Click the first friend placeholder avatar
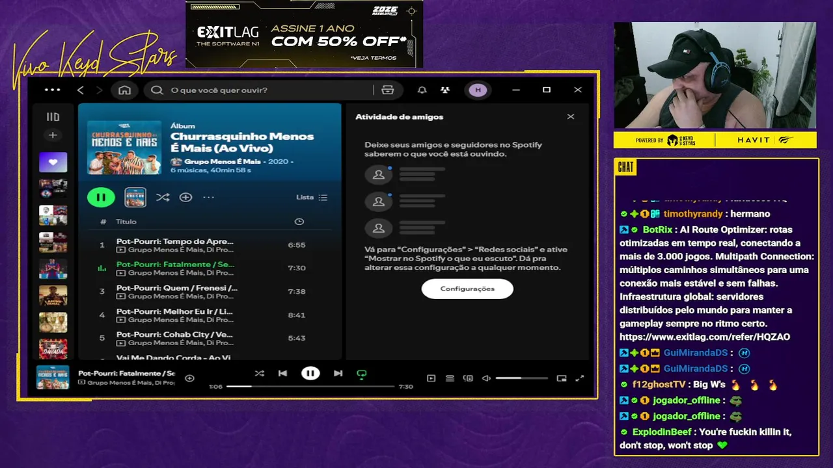 click(378, 174)
